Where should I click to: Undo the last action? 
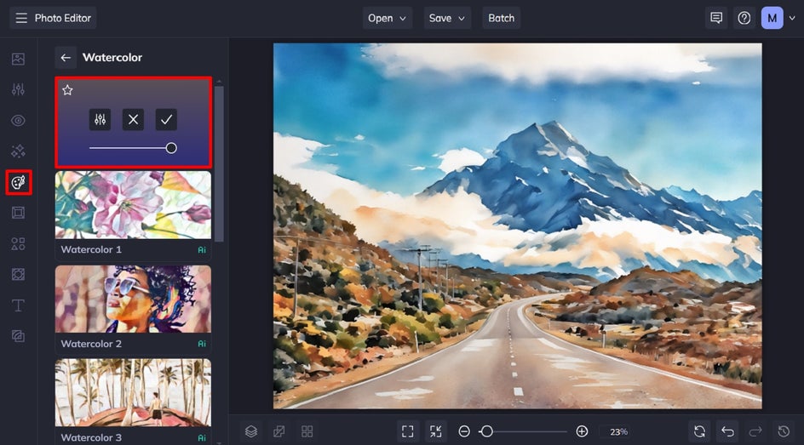click(x=726, y=431)
